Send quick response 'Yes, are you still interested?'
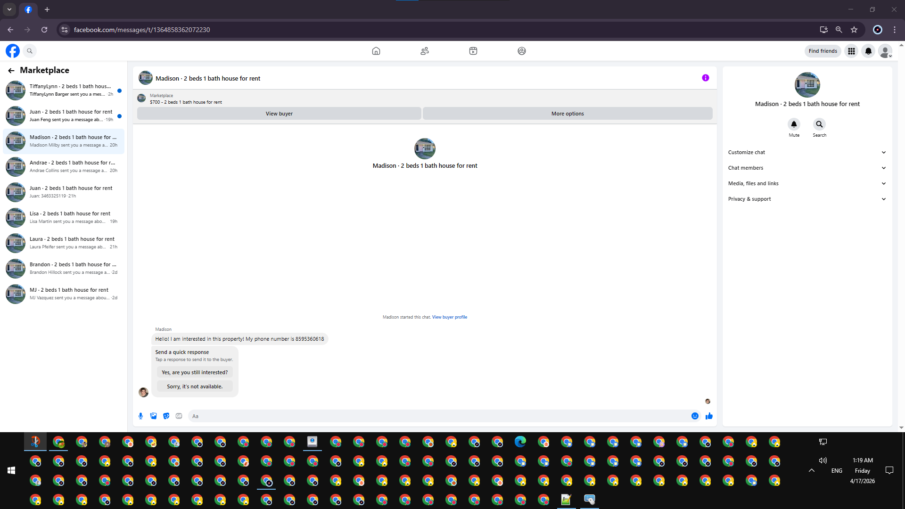 click(x=195, y=372)
